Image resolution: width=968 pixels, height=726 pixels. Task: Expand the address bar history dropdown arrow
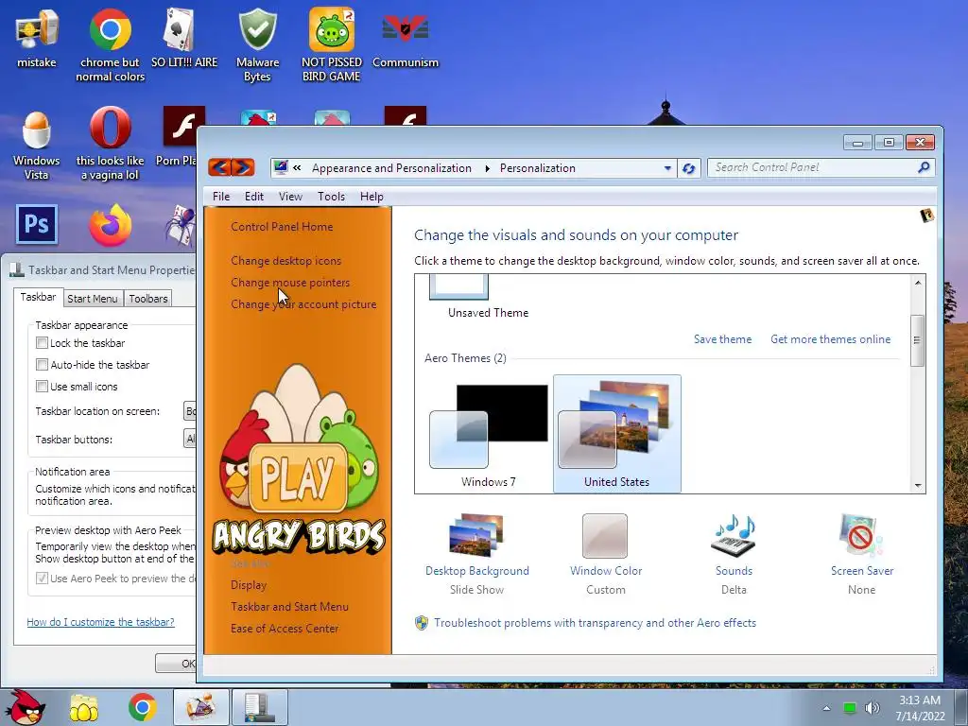[667, 168]
